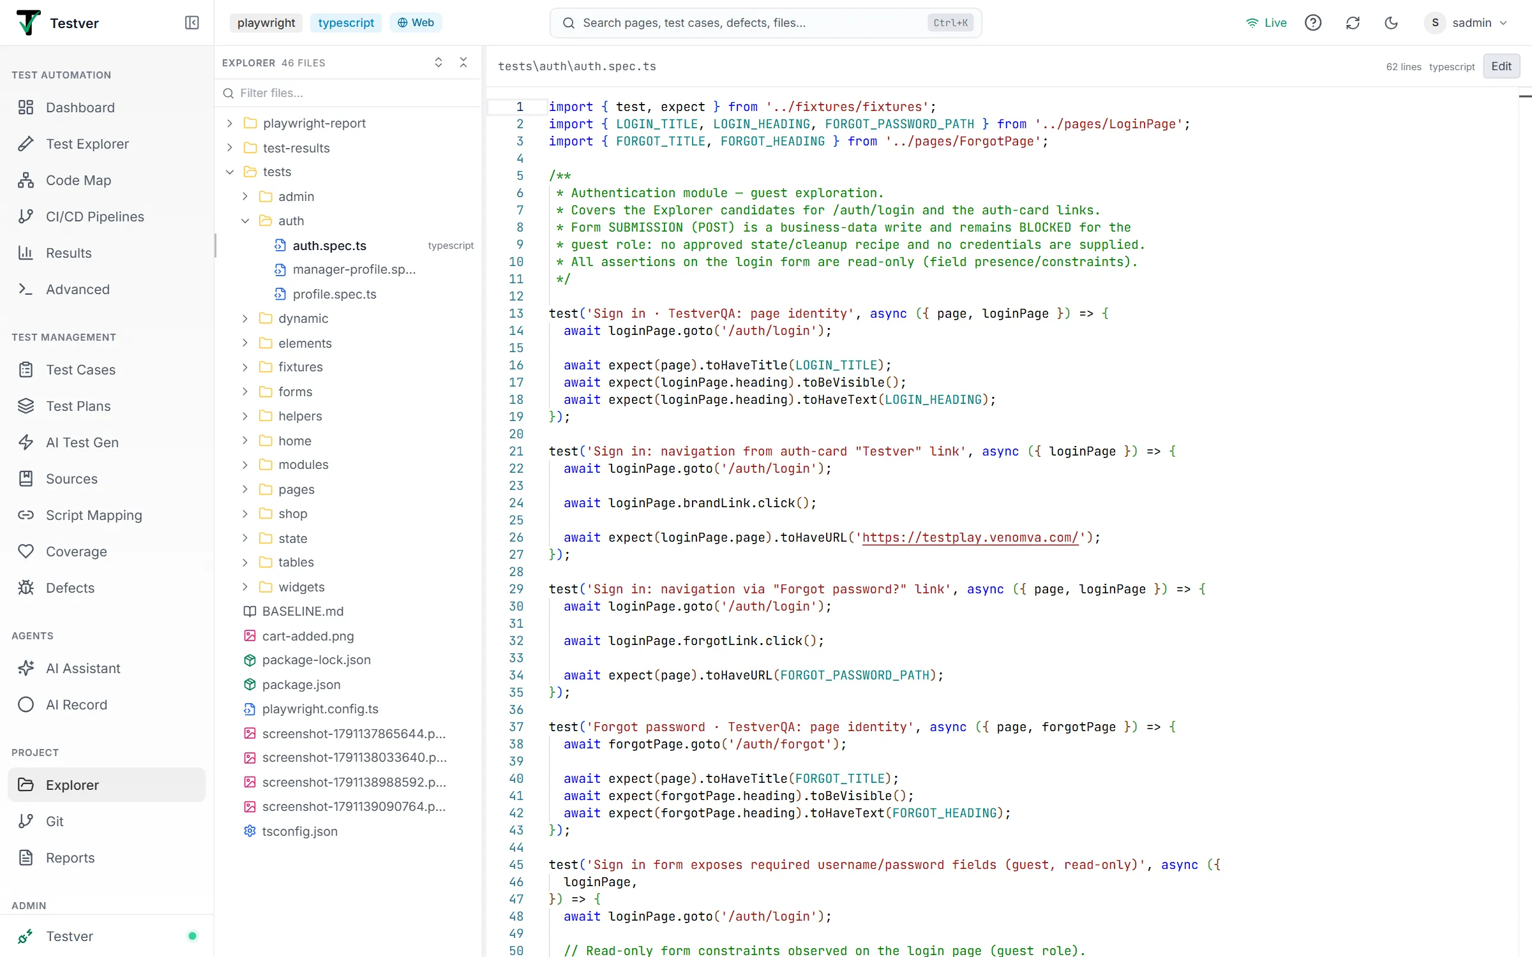Open the Coverage page
Viewport: 1532px width, 957px height.
tap(107, 551)
